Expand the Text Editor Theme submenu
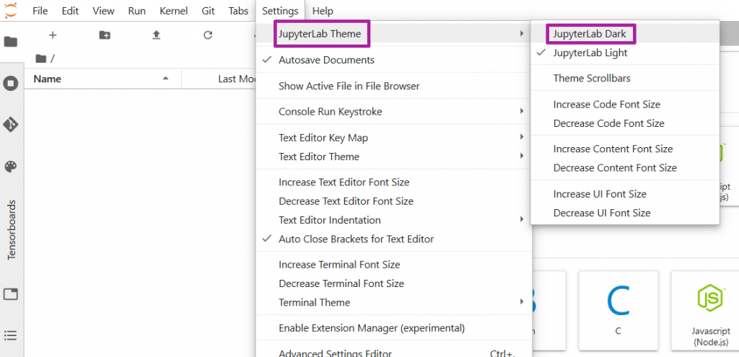The image size is (739, 357). click(394, 157)
